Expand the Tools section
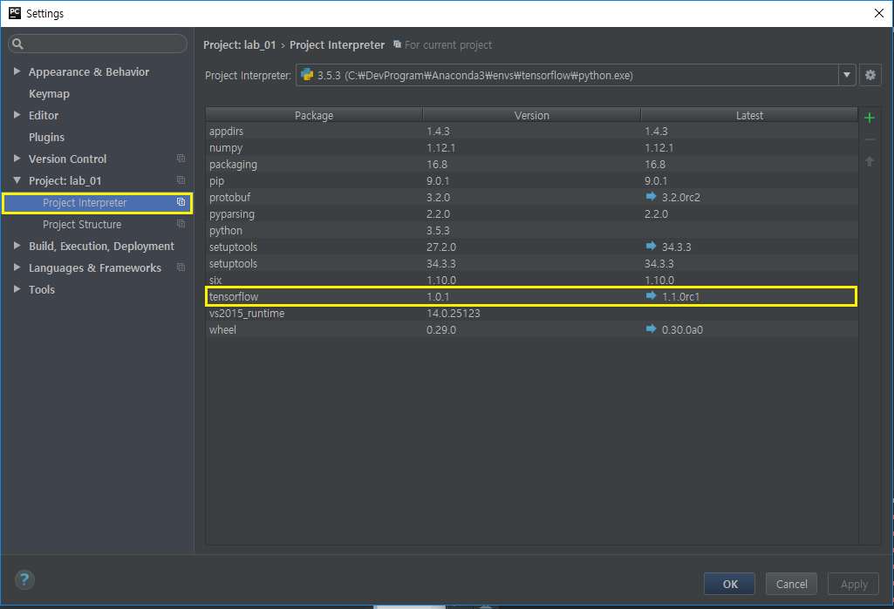Viewport: 894px width, 609px height. pyautogui.click(x=17, y=289)
